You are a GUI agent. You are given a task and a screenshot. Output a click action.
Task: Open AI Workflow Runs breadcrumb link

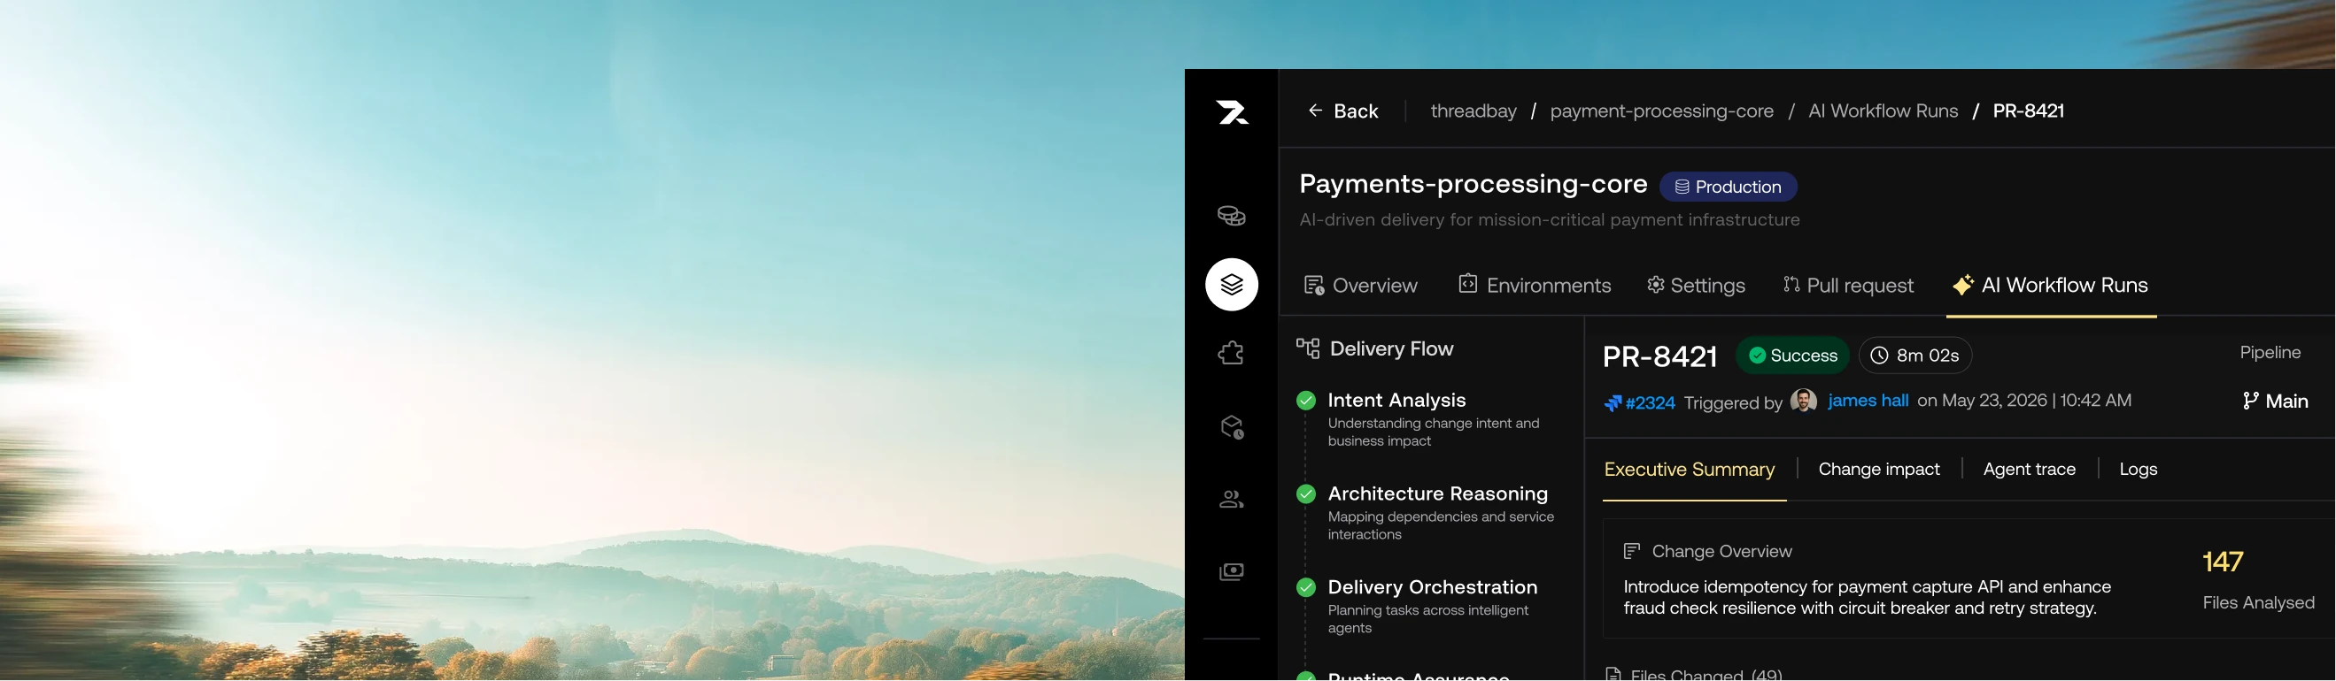(x=1883, y=111)
